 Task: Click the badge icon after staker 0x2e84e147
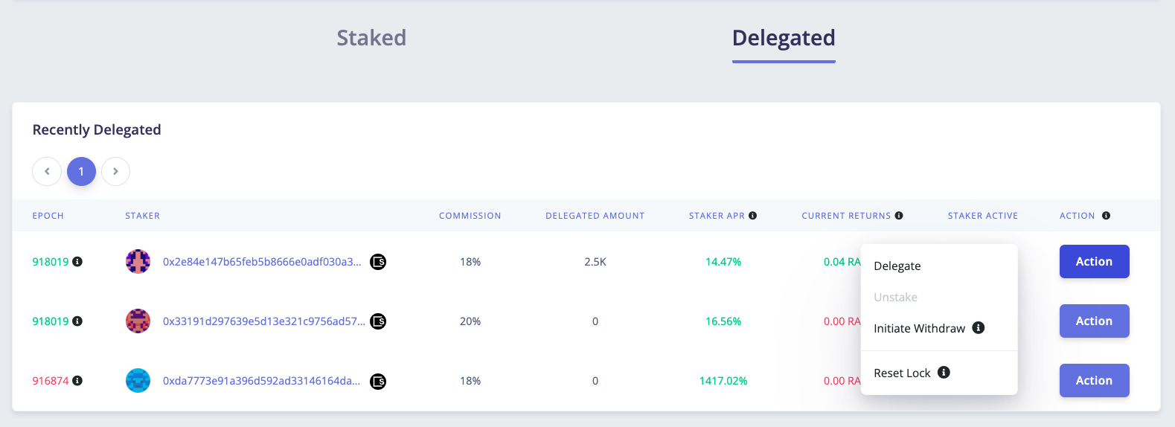click(x=378, y=262)
